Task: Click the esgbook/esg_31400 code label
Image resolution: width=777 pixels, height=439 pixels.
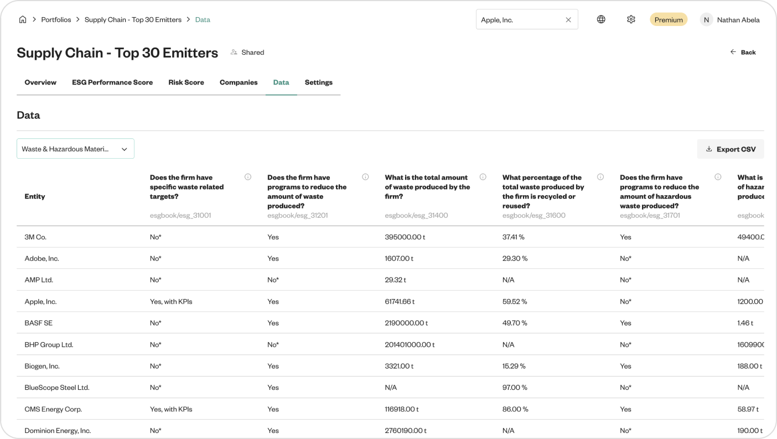Action: pyautogui.click(x=416, y=215)
